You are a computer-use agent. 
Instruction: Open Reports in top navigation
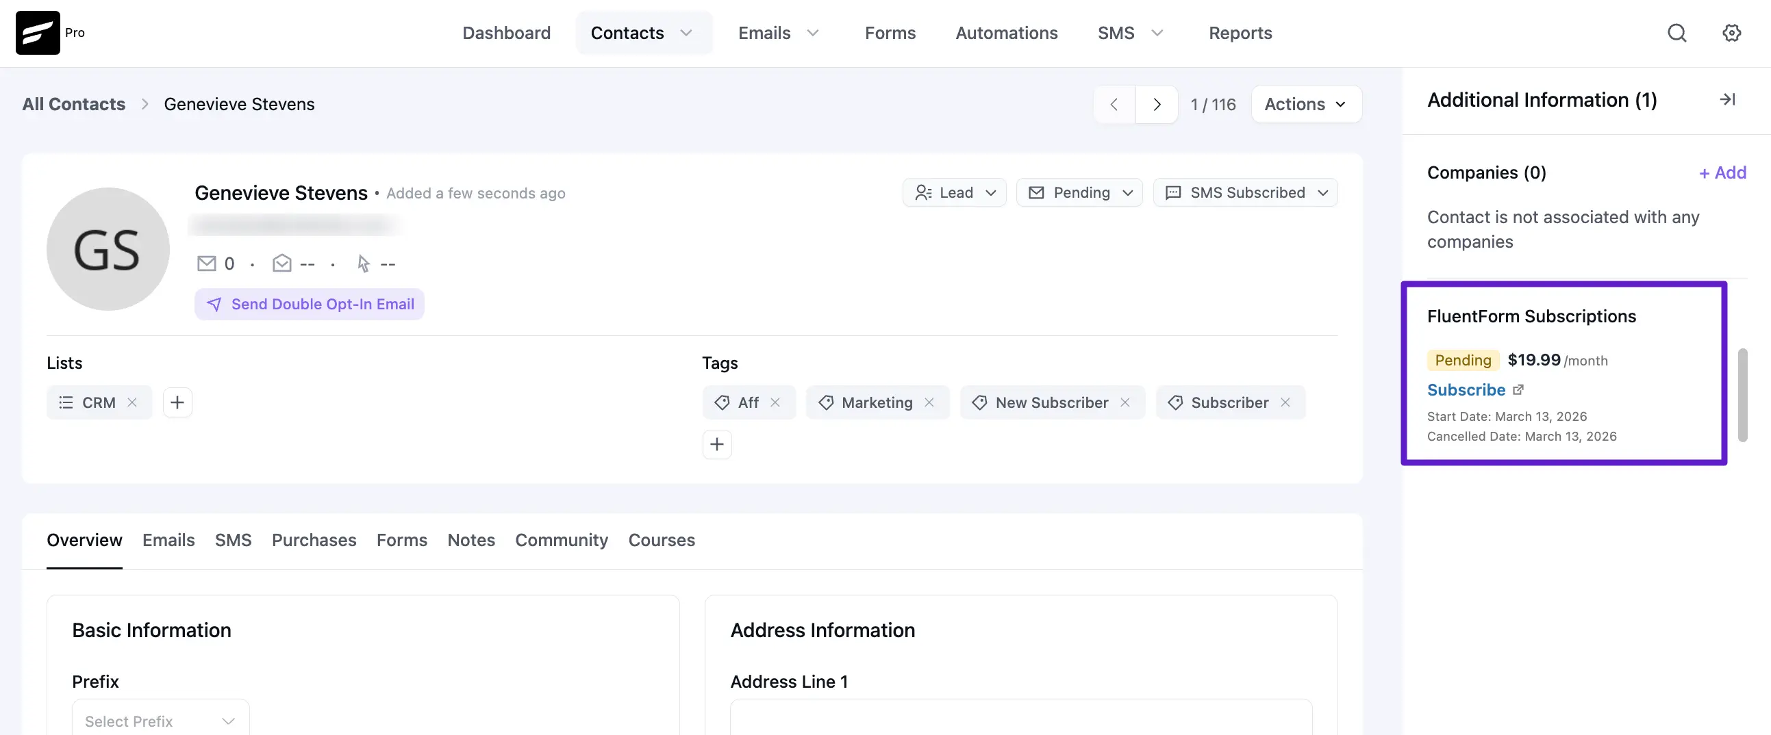[x=1240, y=33]
